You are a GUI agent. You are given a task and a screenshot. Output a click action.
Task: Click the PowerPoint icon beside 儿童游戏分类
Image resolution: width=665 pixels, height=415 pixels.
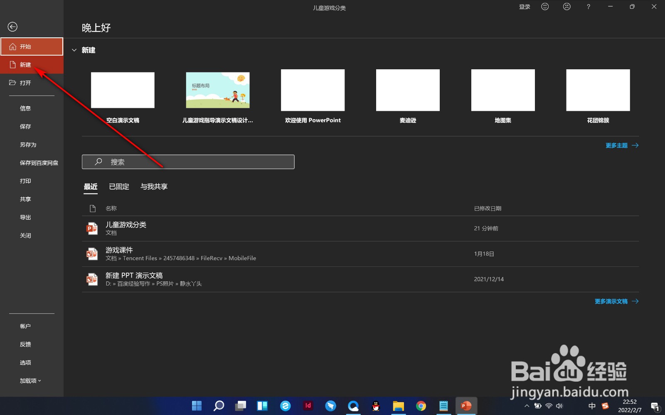[92, 229]
